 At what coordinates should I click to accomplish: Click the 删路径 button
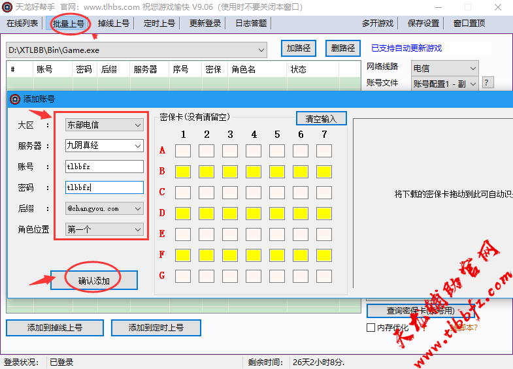coord(343,48)
